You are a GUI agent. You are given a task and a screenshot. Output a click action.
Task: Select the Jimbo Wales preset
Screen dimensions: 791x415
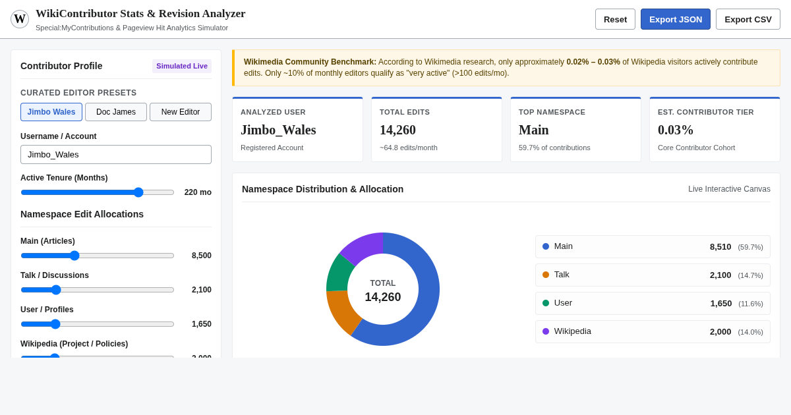click(x=51, y=112)
